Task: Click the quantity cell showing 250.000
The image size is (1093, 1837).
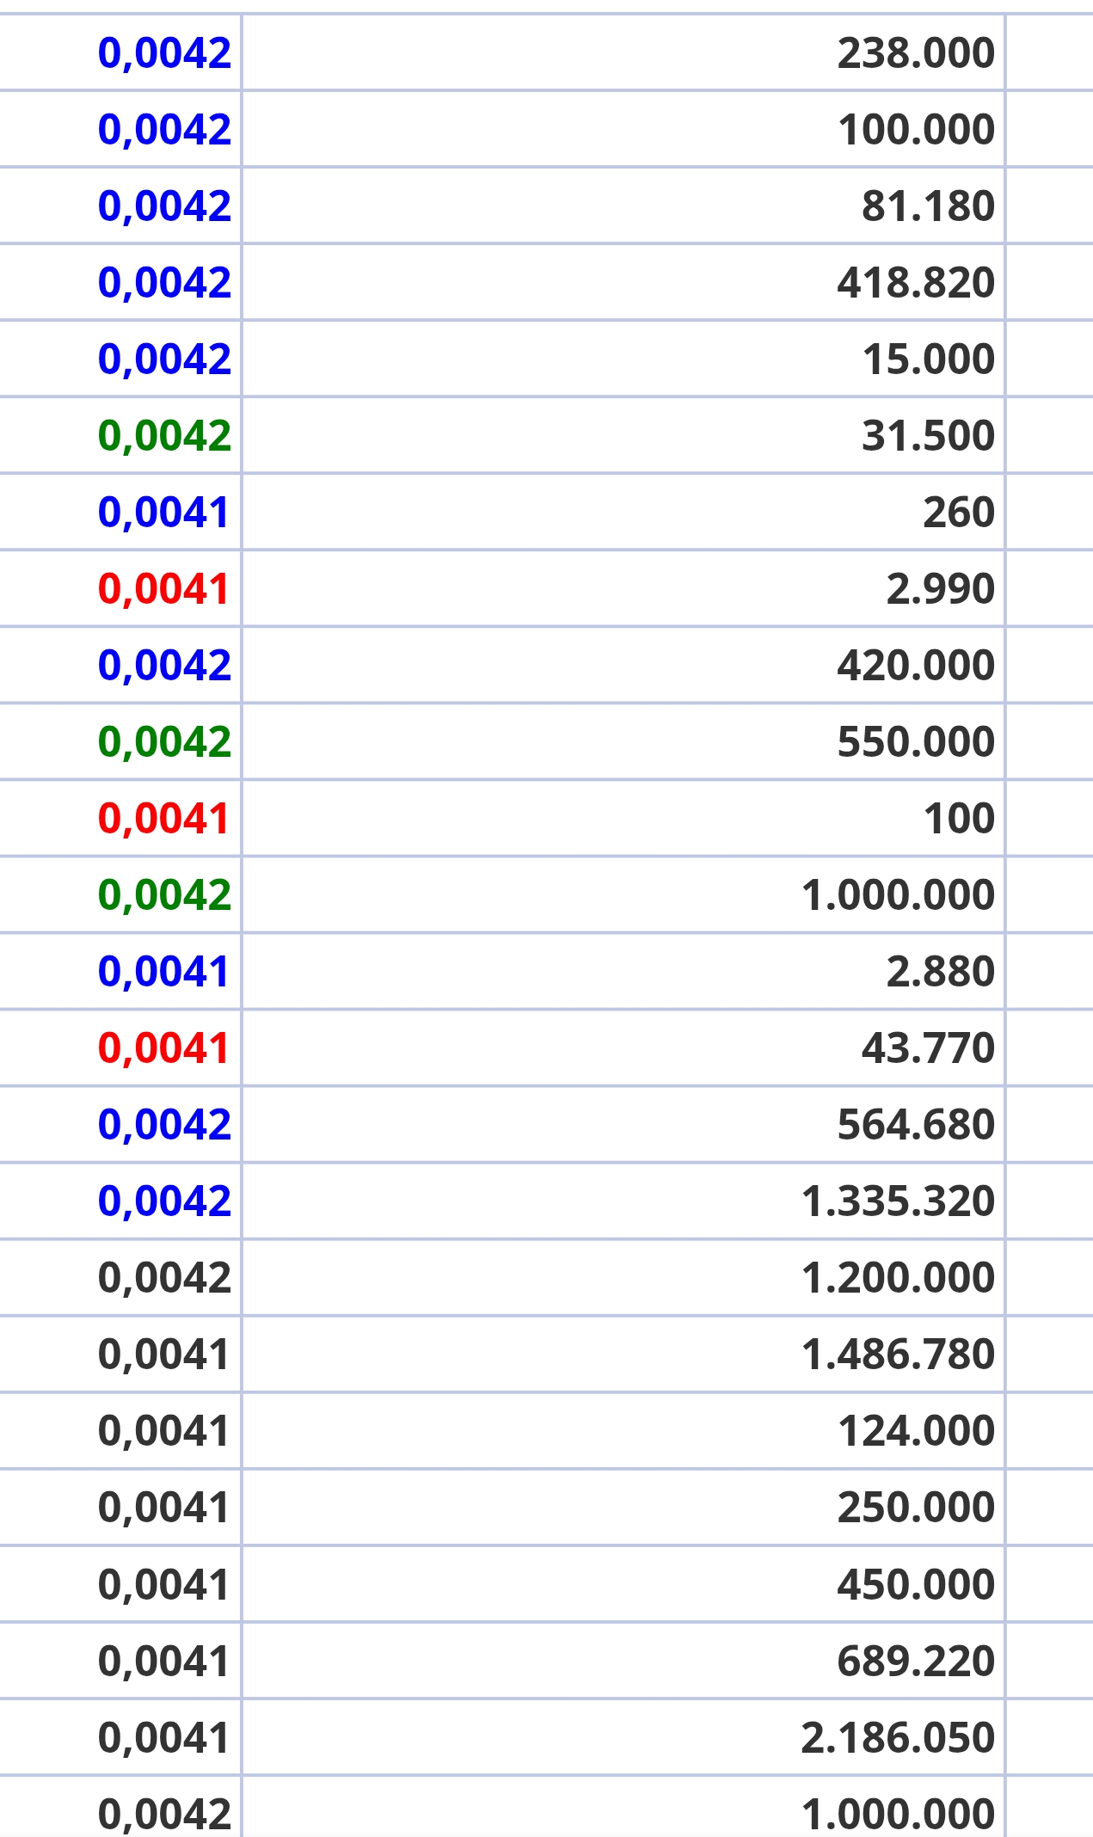Action: [623, 1507]
